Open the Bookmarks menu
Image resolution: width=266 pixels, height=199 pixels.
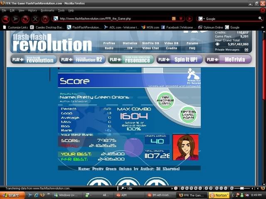click(47, 10)
